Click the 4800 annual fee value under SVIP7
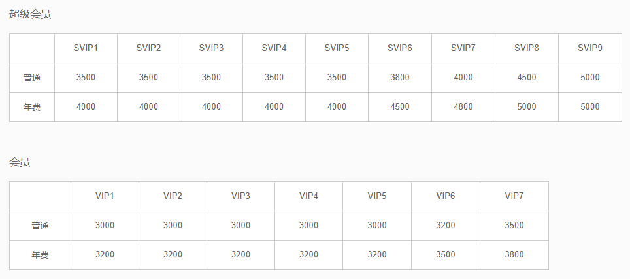630x279 pixels. pyautogui.click(x=463, y=107)
